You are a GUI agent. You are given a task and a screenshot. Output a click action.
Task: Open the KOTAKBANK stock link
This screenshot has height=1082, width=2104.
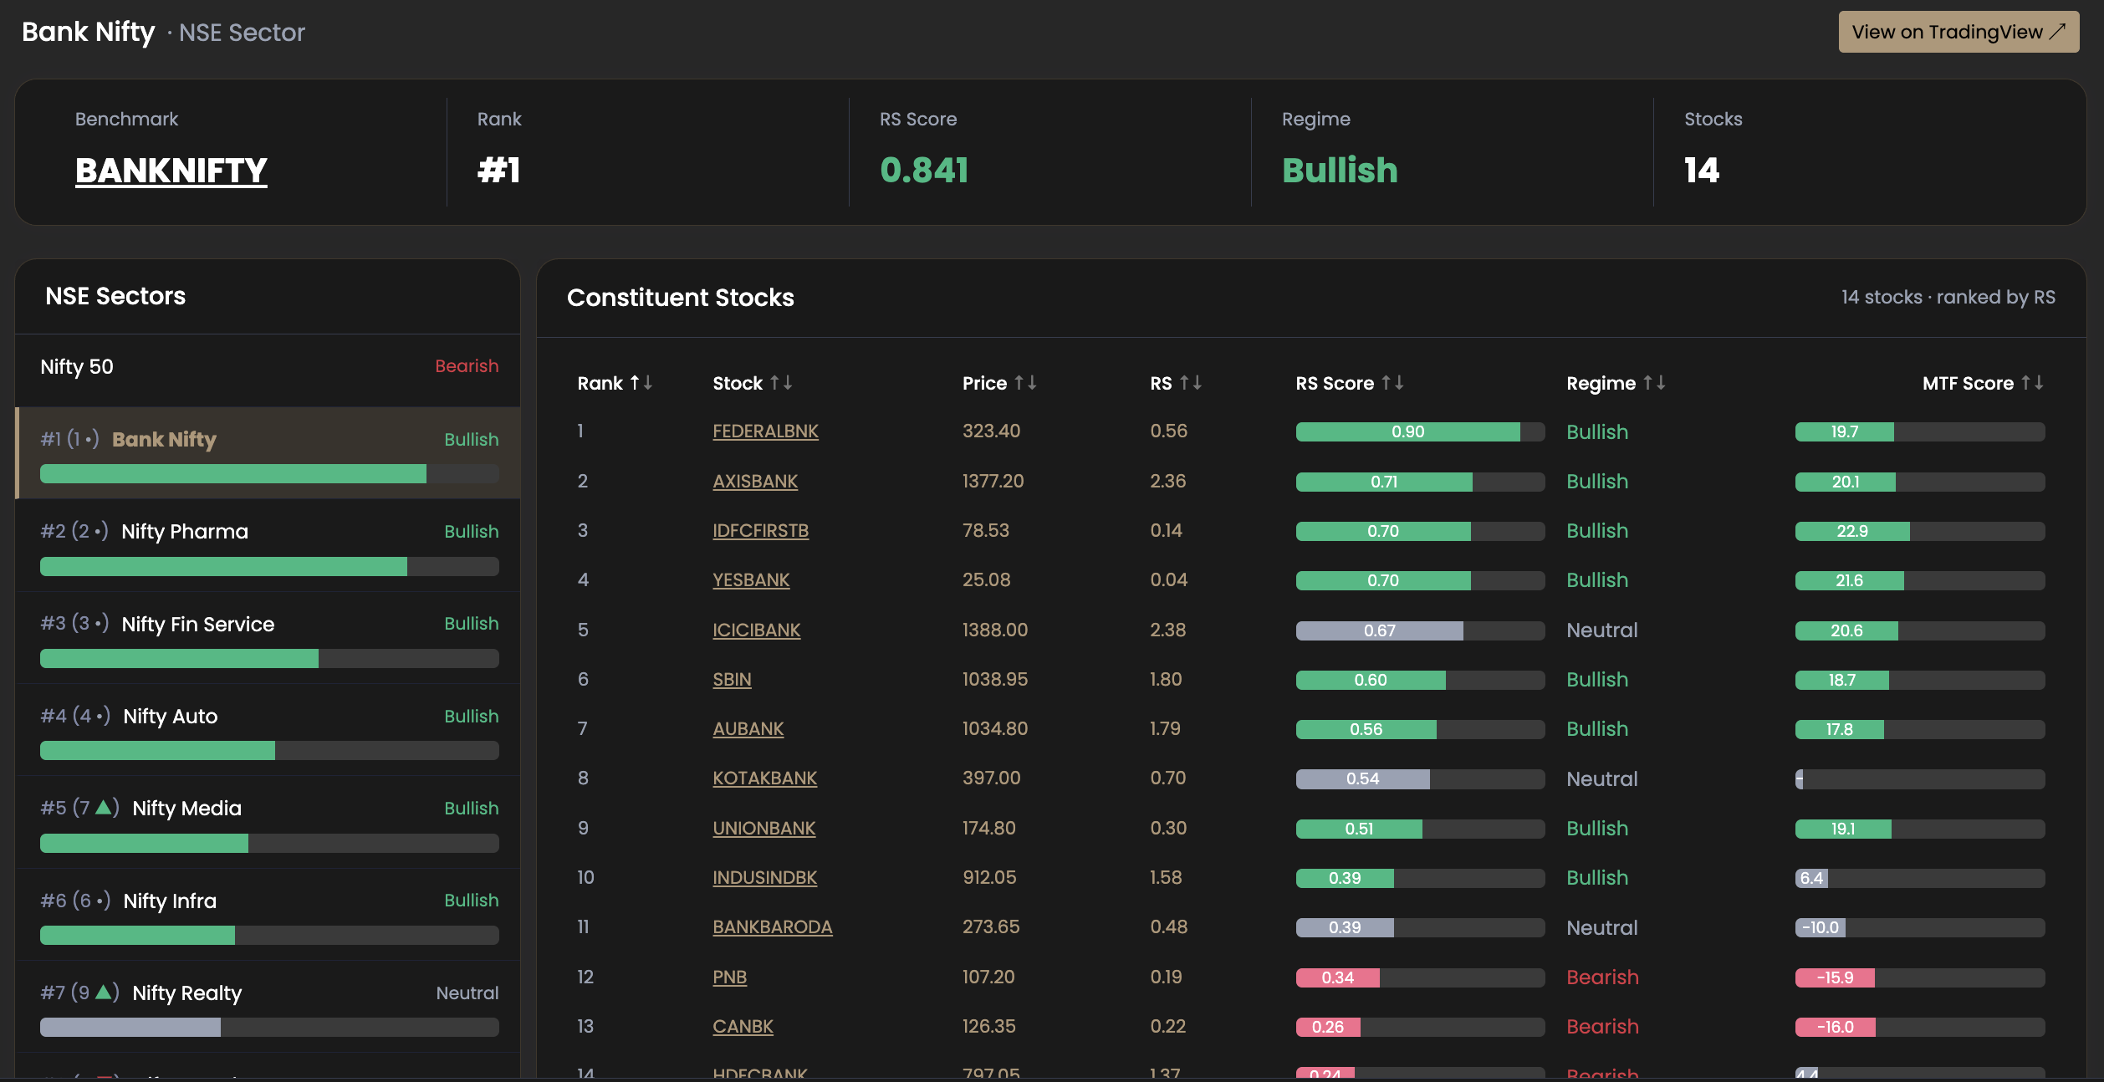click(x=764, y=778)
